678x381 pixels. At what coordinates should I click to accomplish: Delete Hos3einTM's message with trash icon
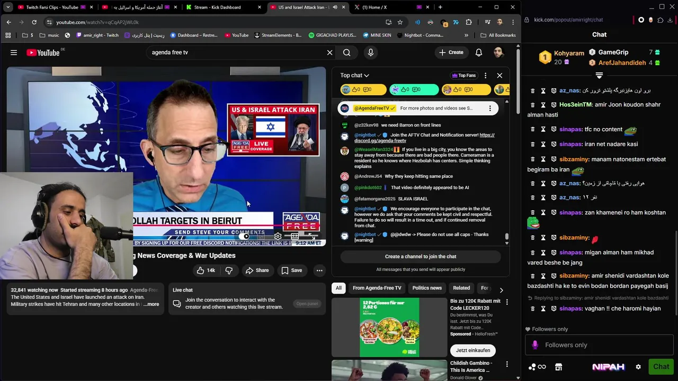pyautogui.click(x=532, y=105)
